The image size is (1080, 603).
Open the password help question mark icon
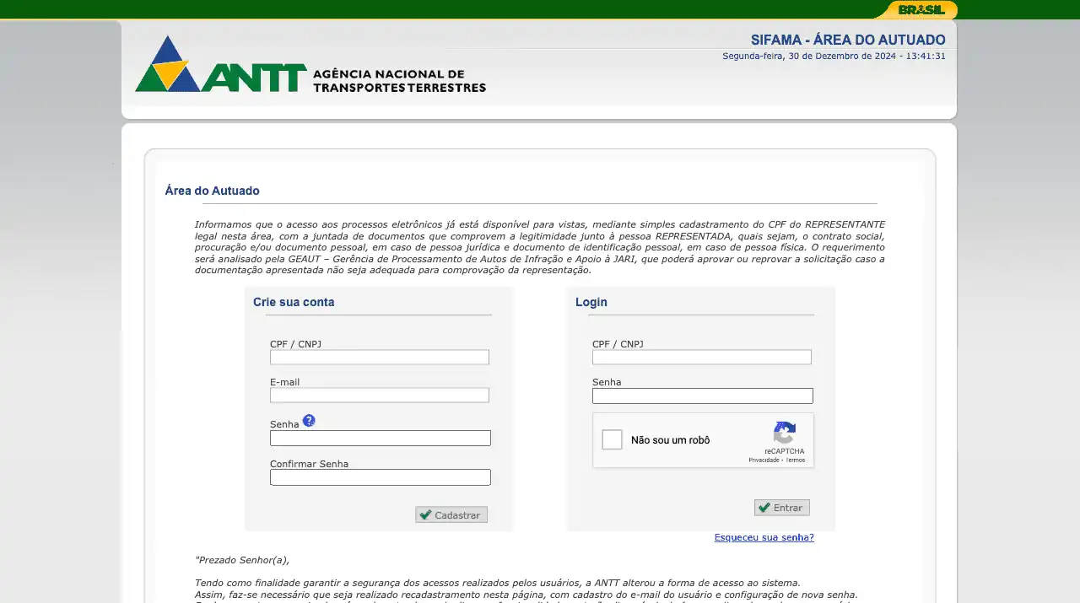click(x=309, y=420)
